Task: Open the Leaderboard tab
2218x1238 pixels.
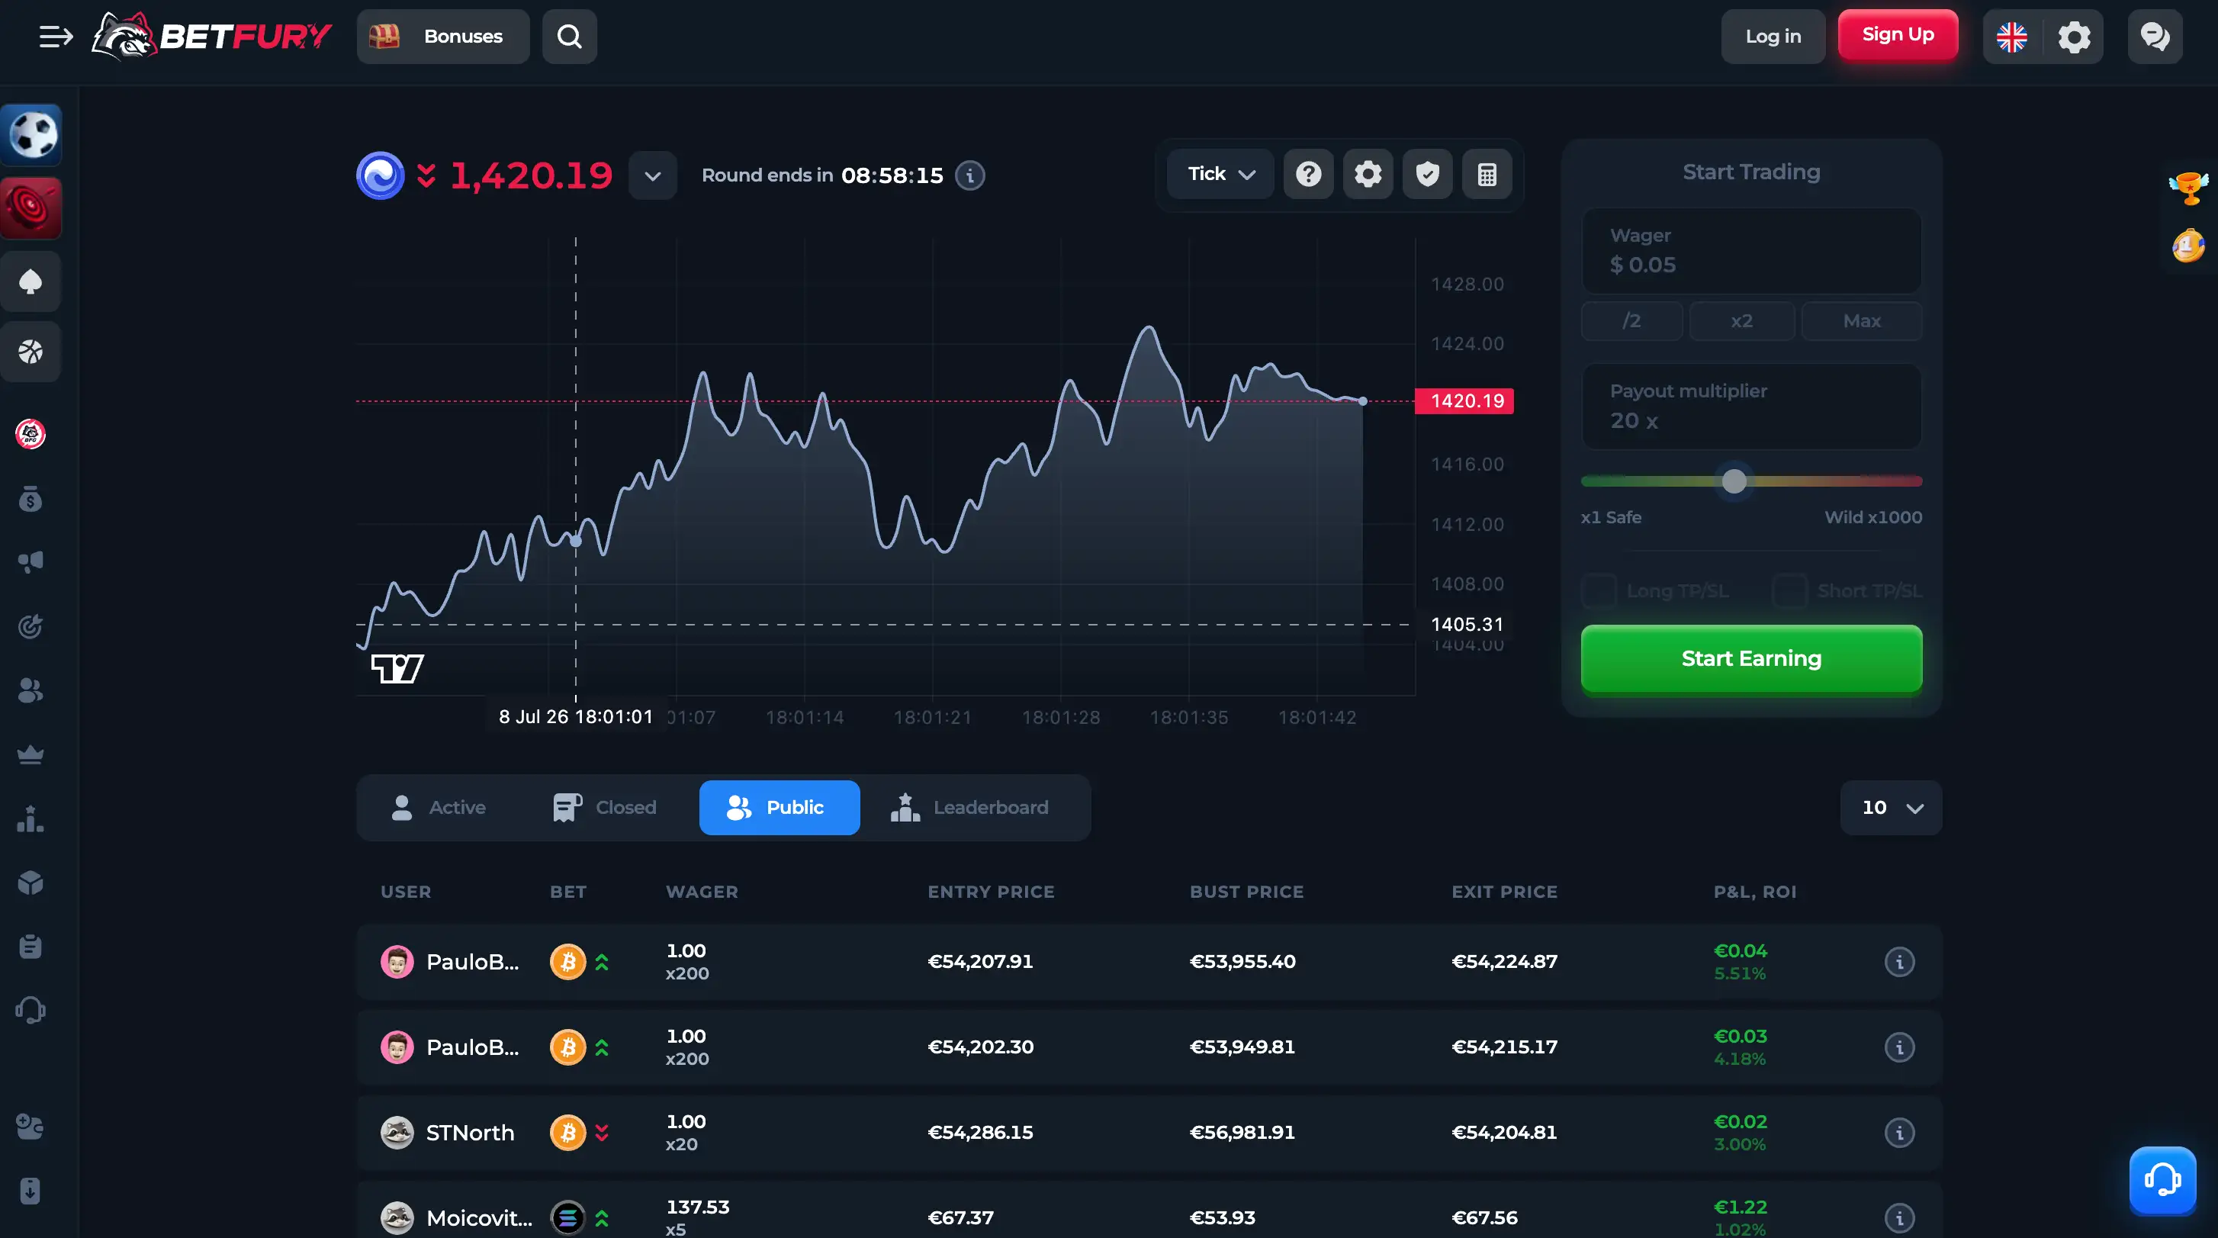Action: point(969,807)
